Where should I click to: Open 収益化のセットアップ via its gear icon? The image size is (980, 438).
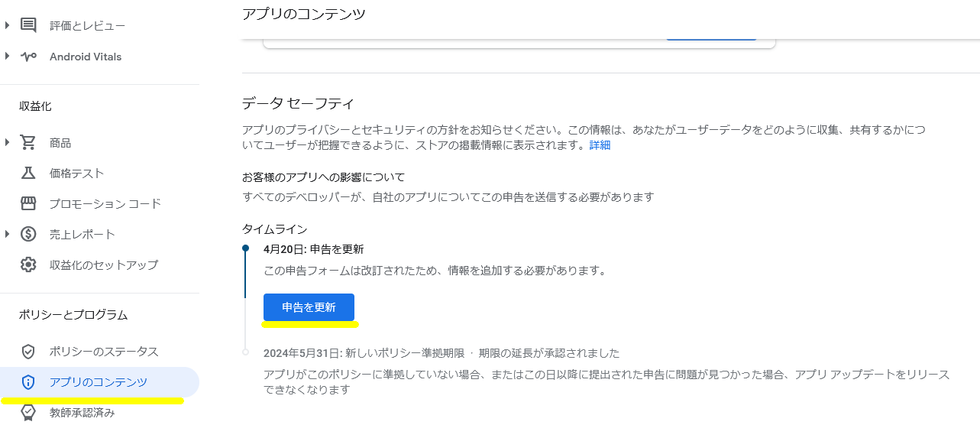tap(28, 265)
